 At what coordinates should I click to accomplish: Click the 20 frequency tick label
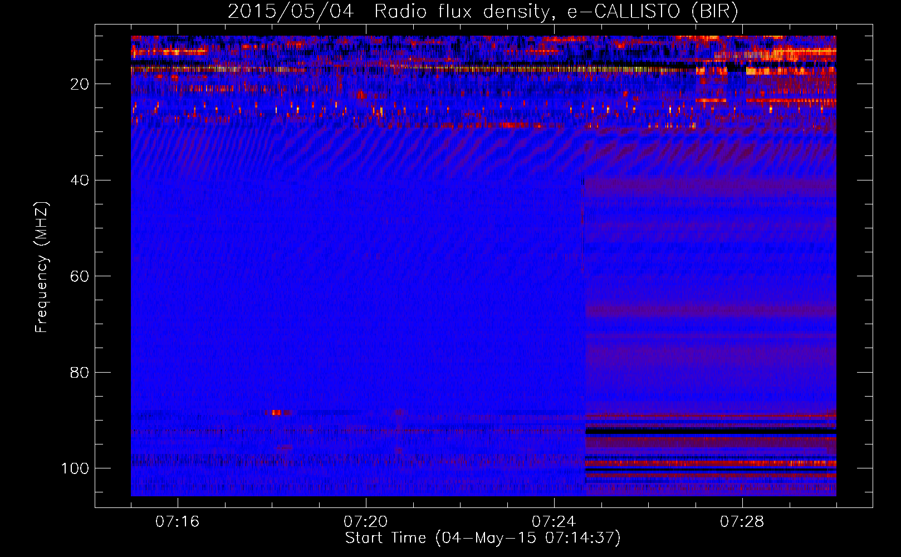tap(80, 84)
